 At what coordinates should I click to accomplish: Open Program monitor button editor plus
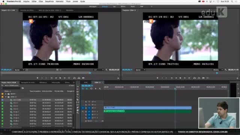[237, 78]
